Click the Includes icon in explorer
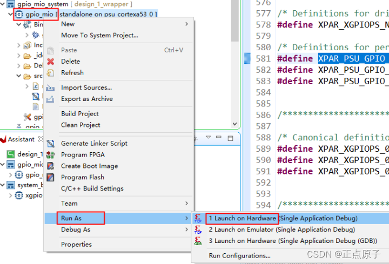The width and height of the screenshot is (389, 264). point(27,45)
